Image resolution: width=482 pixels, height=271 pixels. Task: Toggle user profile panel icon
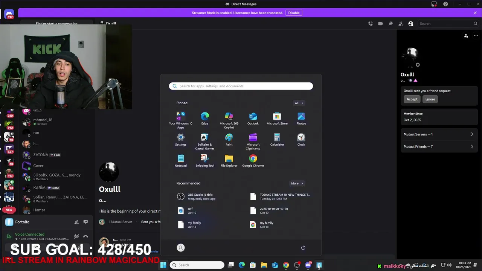point(411,24)
